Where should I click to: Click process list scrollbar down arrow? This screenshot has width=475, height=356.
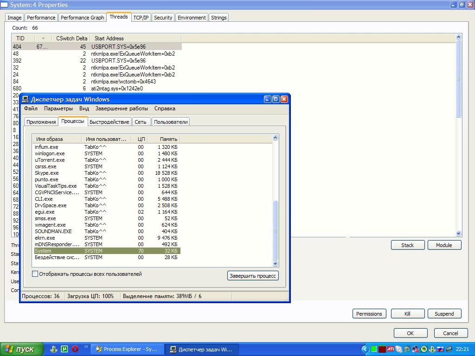(x=276, y=264)
